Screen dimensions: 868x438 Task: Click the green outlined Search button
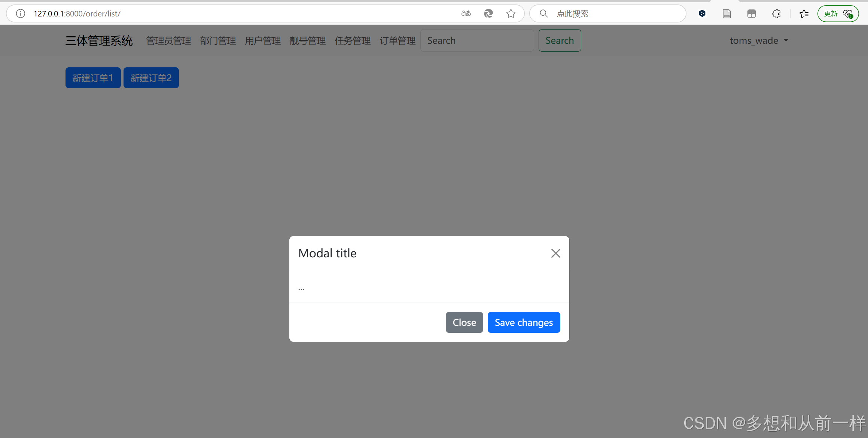click(x=560, y=40)
